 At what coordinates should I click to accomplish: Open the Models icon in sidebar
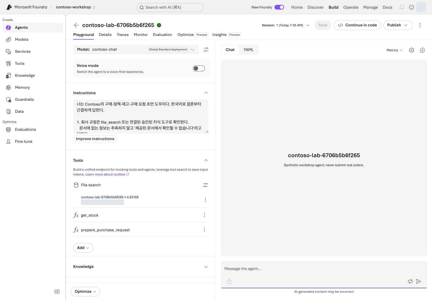click(8, 40)
